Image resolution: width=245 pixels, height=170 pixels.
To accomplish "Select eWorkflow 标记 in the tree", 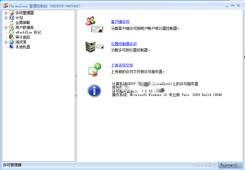I will (28, 32).
